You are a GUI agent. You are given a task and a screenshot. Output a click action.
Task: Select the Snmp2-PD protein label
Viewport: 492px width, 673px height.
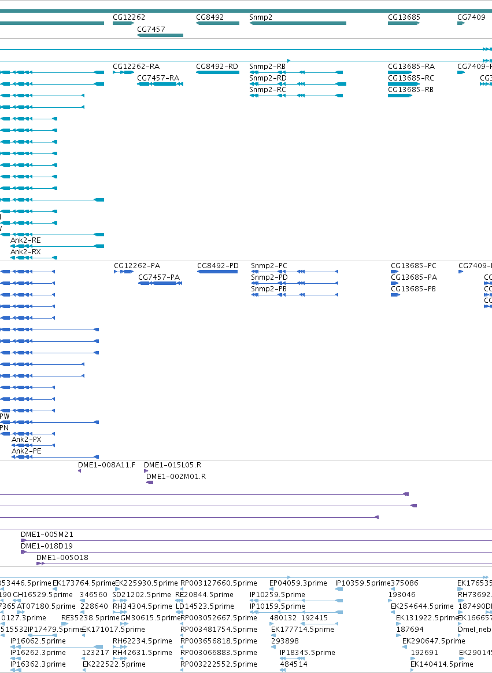(269, 277)
